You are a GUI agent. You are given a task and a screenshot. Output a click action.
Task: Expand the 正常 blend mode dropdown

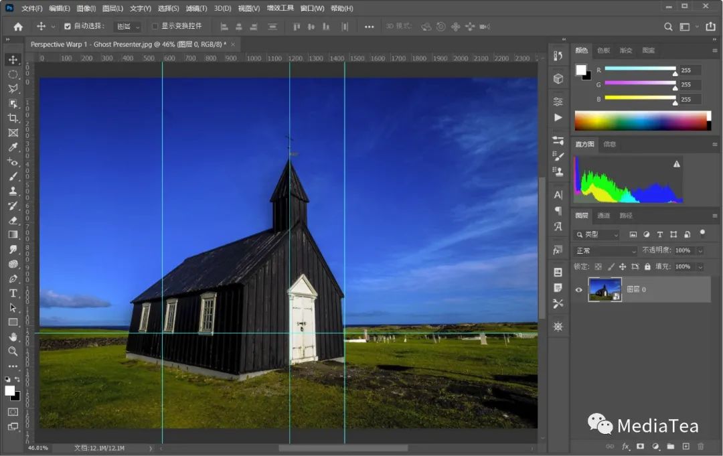606,251
